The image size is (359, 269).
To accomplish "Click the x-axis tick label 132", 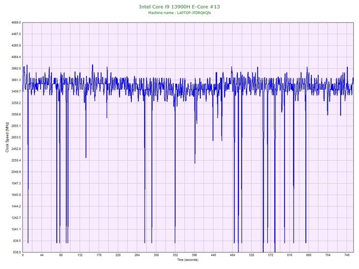I will [80, 255].
